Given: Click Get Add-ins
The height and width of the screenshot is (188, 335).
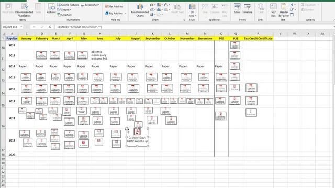Looking at the screenshot, I should (114, 7).
